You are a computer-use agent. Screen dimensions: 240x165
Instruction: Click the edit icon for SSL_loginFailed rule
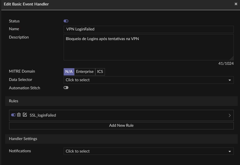point(25,115)
